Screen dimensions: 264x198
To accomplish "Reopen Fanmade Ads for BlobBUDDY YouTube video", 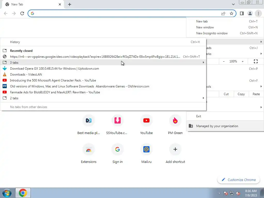I will coord(103,92).
